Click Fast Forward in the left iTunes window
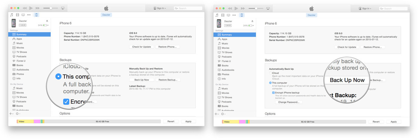Screen dimensions: 418x139 tap(38, 8)
